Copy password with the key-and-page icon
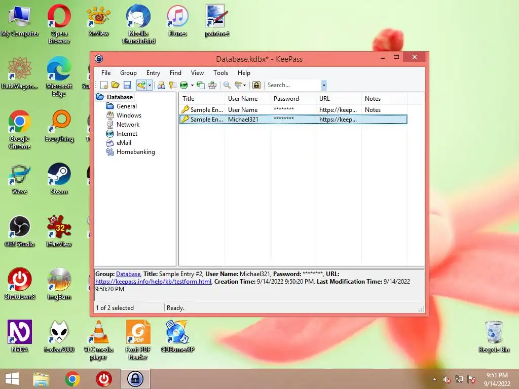 tap(172, 85)
